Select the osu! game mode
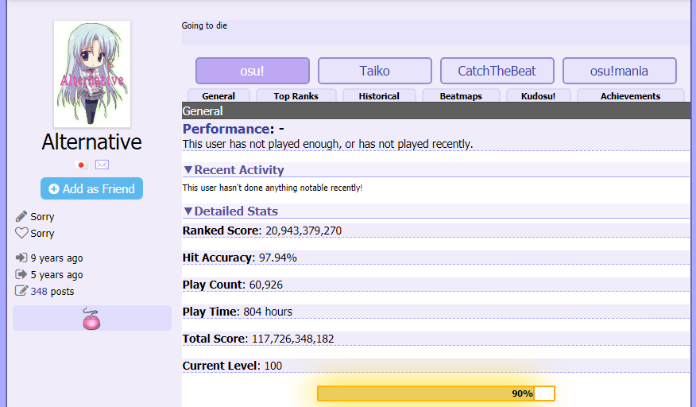This screenshot has width=696, height=407. (x=253, y=71)
